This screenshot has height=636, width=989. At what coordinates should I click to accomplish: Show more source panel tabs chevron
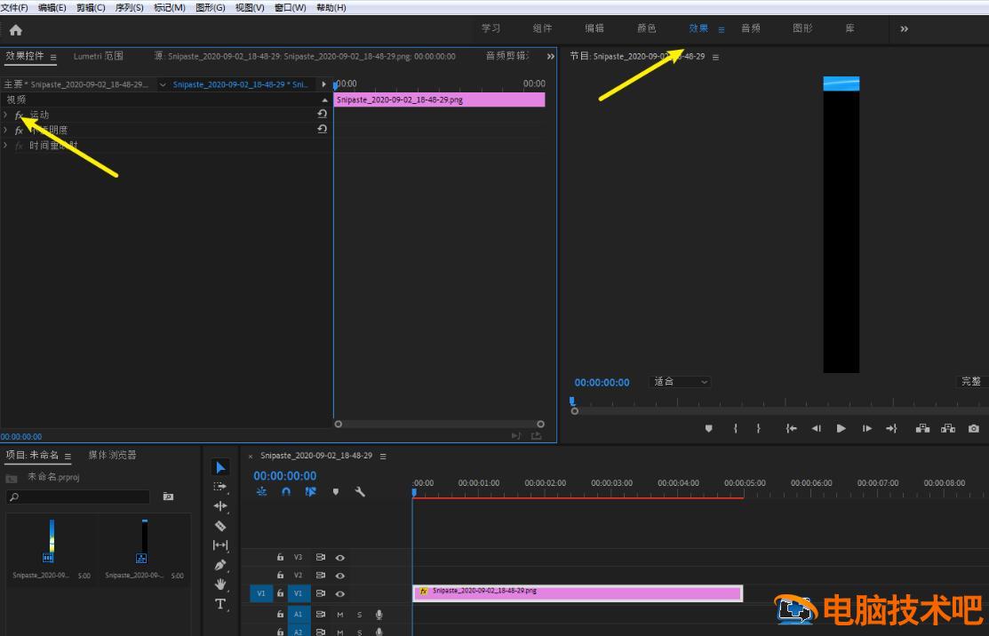551,56
